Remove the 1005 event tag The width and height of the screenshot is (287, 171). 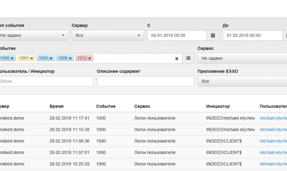(x=51, y=58)
